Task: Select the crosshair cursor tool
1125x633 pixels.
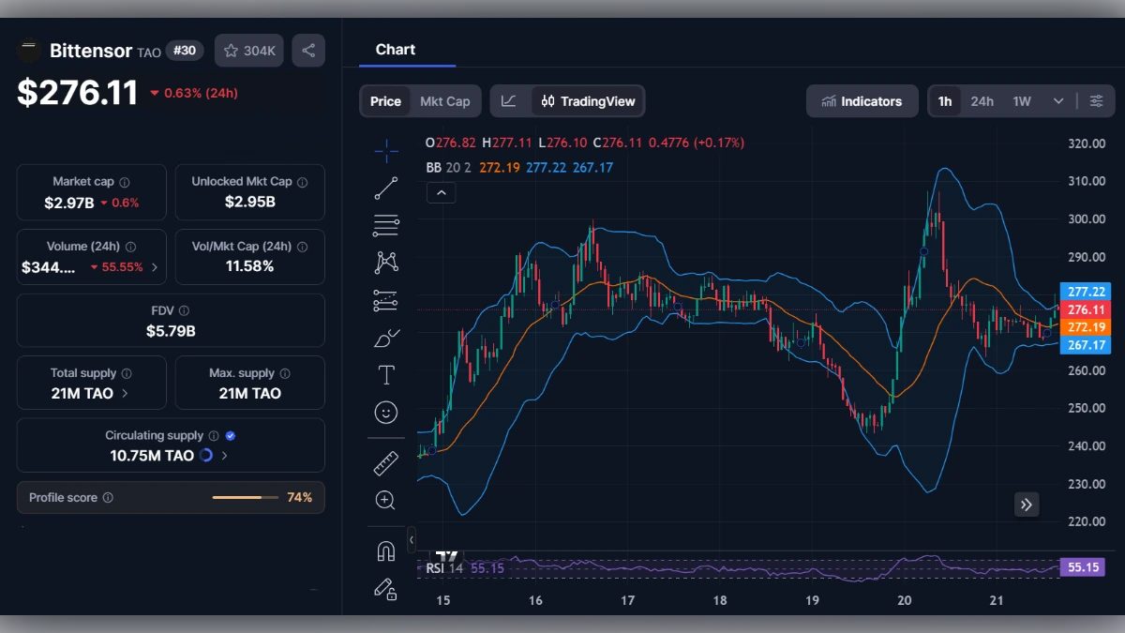Action: [385, 150]
